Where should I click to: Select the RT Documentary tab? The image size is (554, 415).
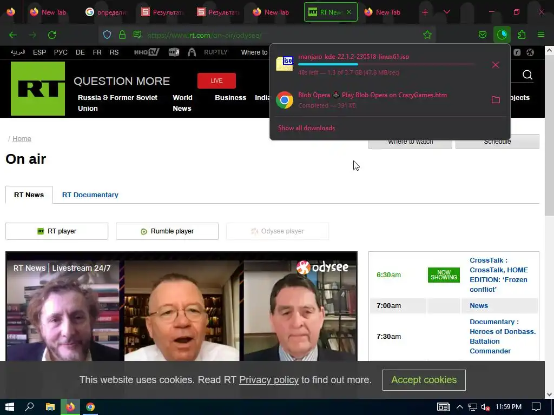[90, 195]
